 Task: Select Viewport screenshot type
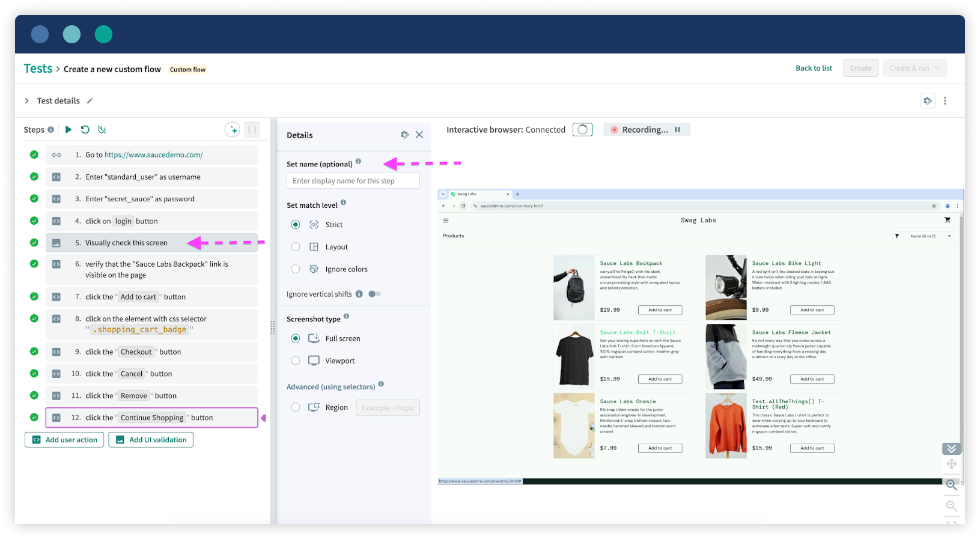(296, 361)
